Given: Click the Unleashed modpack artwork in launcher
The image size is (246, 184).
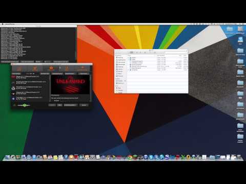Looking at the screenshot, I should (70, 84).
